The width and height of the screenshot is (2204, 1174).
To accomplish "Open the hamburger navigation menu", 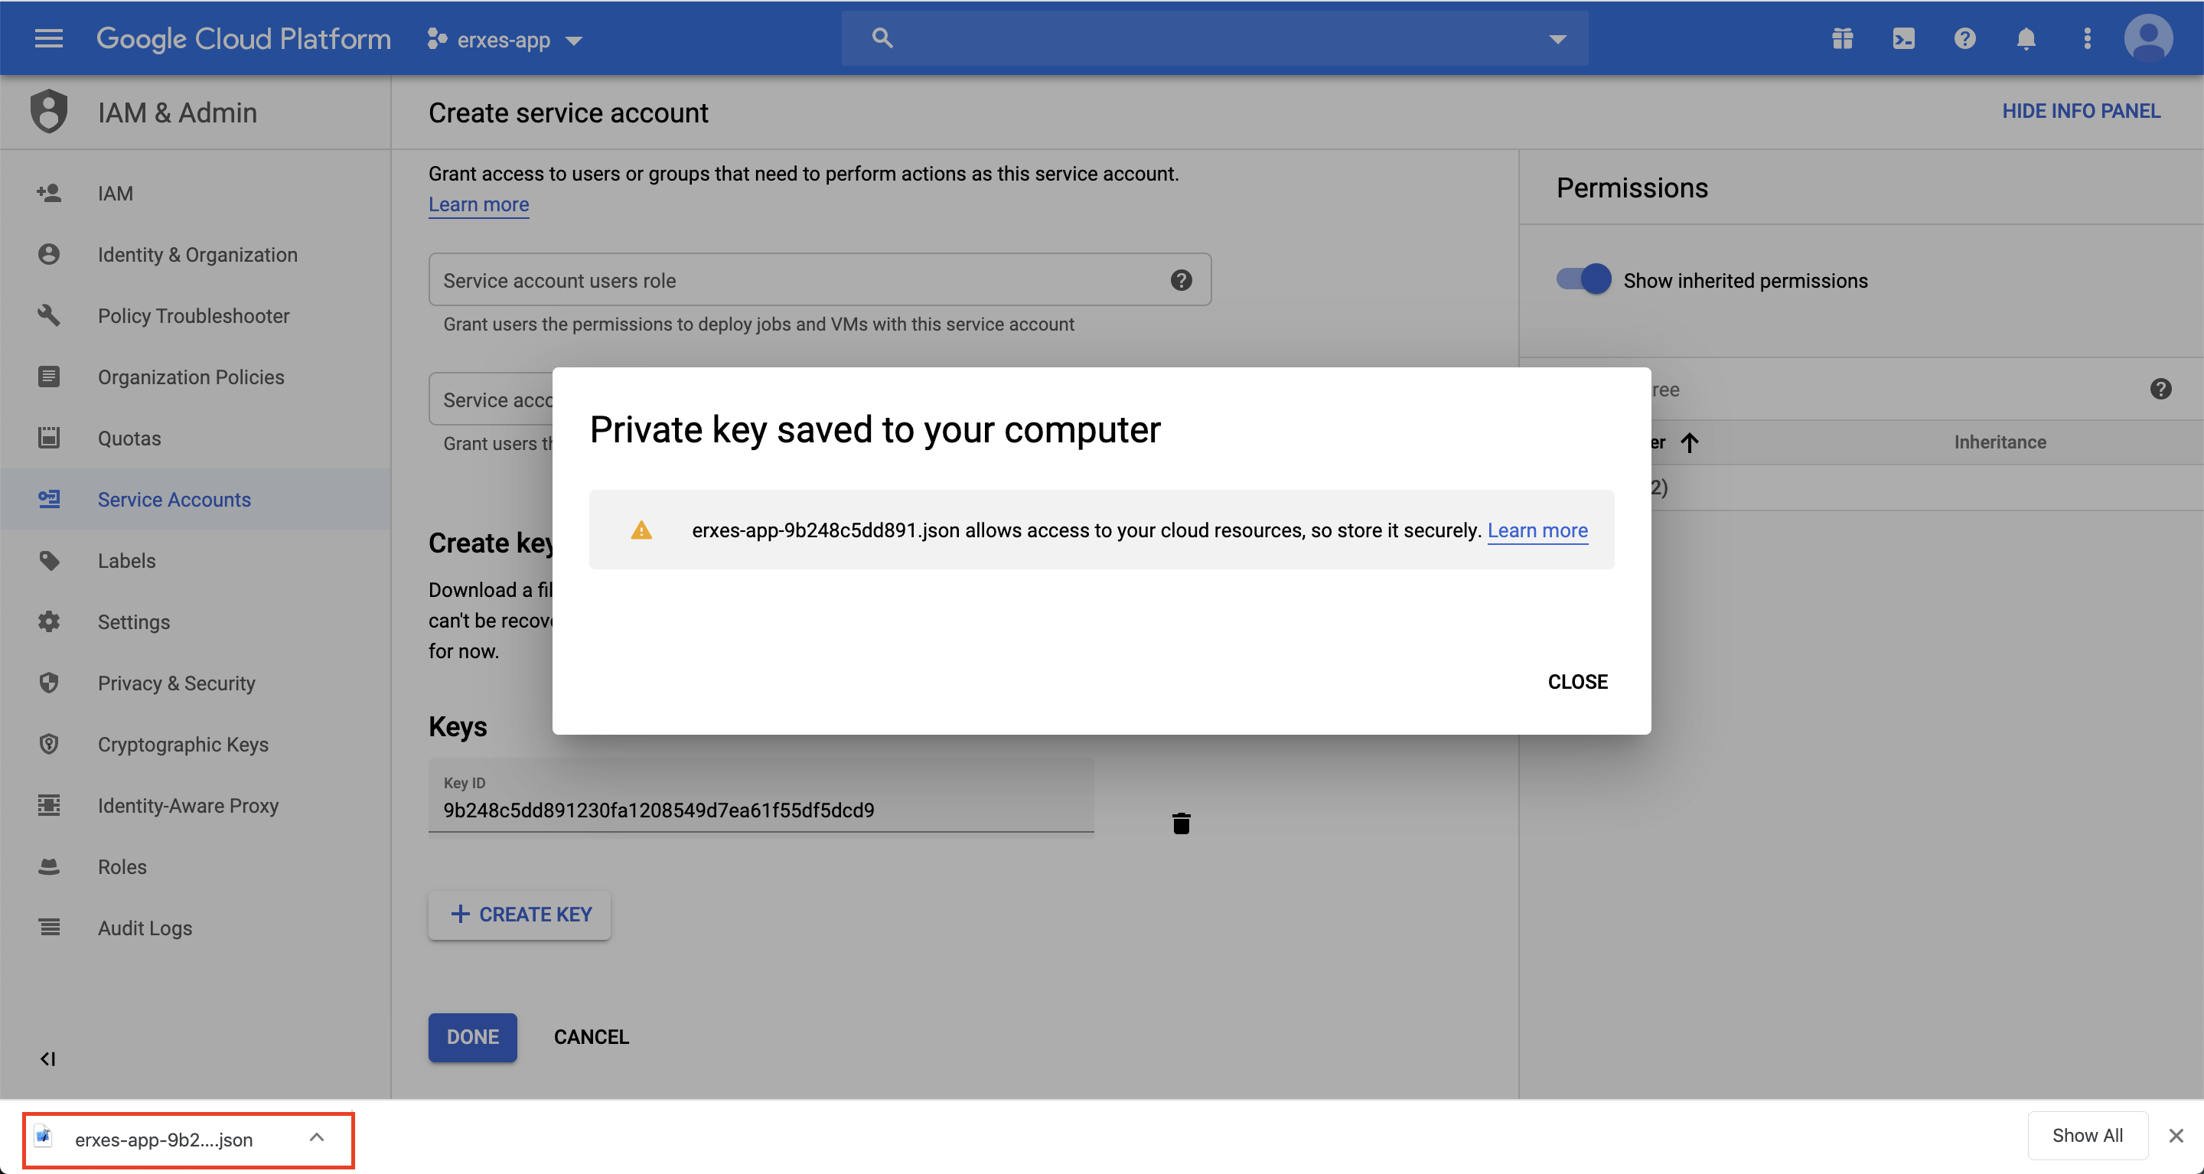I will point(49,38).
